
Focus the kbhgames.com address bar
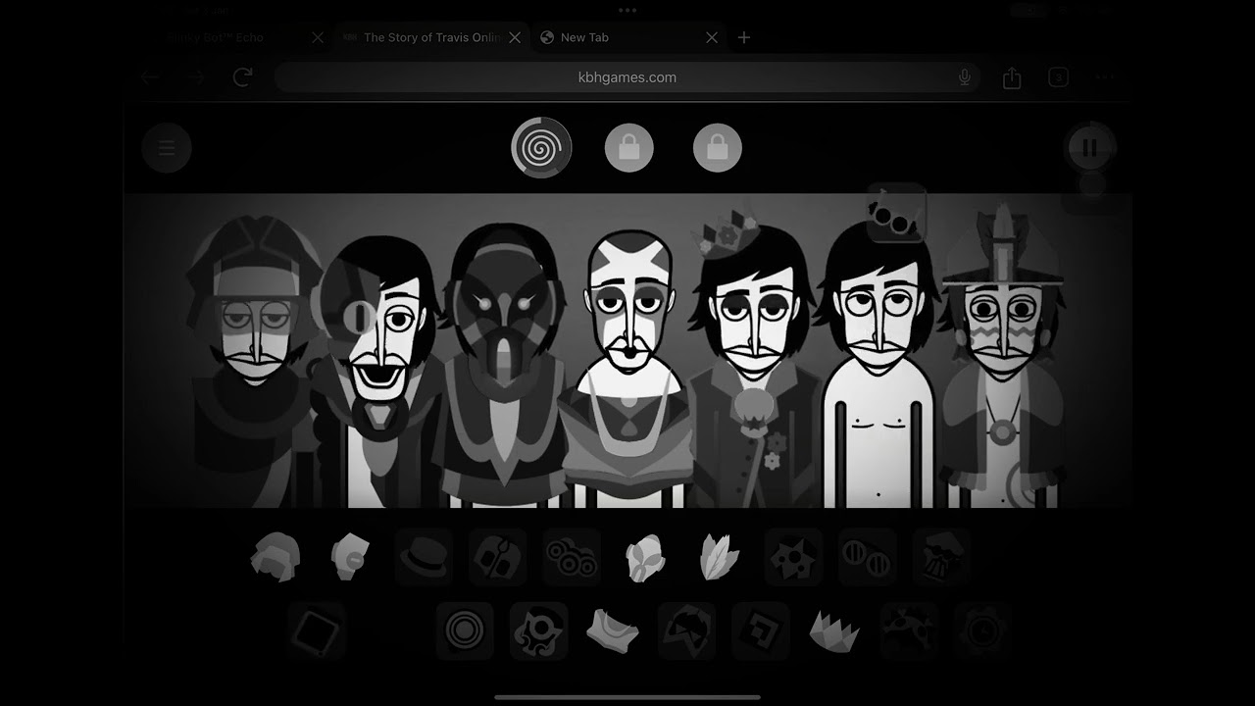point(627,77)
